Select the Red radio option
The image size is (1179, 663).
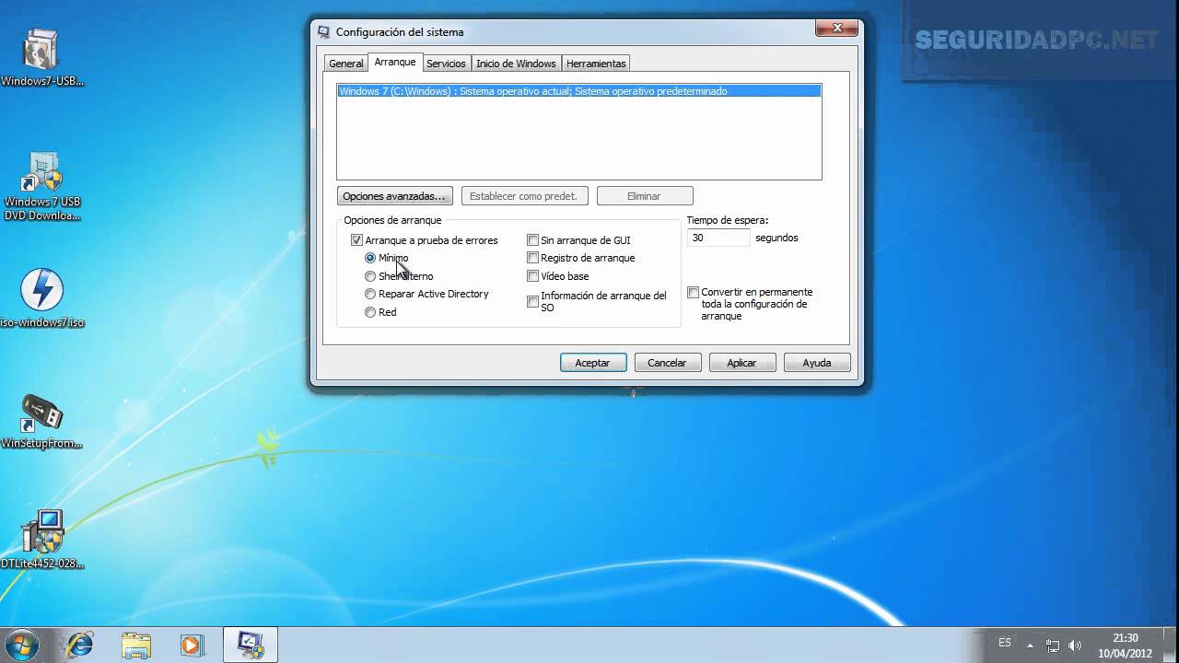pos(370,312)
